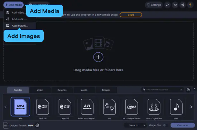This screenshot has width=197, height=130.
Task: Collapse the format panel chevron
Action: point(194,88)
